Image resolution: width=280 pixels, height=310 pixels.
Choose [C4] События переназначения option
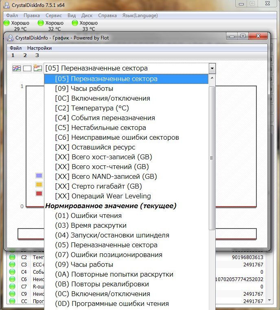coord(127,118)
